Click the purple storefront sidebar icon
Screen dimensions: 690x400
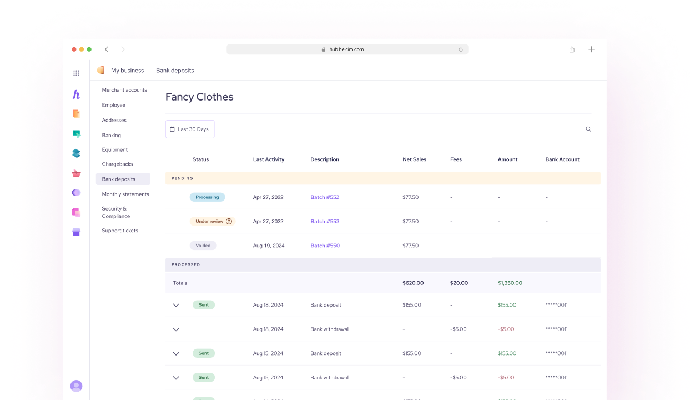pyautogui.click(x=76, y=232)
